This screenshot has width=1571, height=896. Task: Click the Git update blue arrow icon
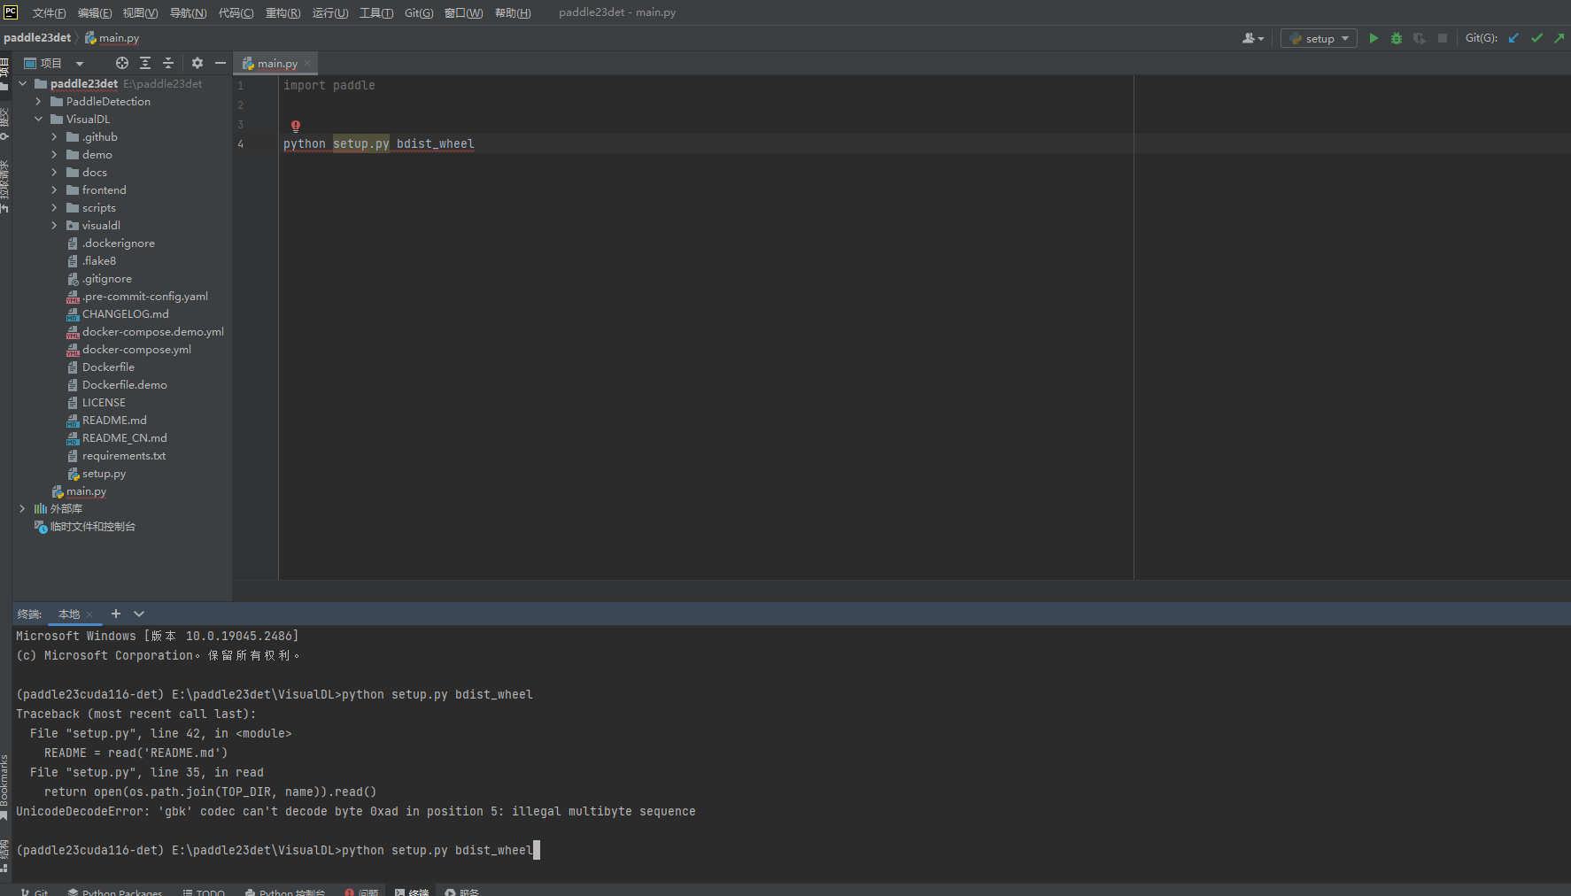[x=1513, y=38]
